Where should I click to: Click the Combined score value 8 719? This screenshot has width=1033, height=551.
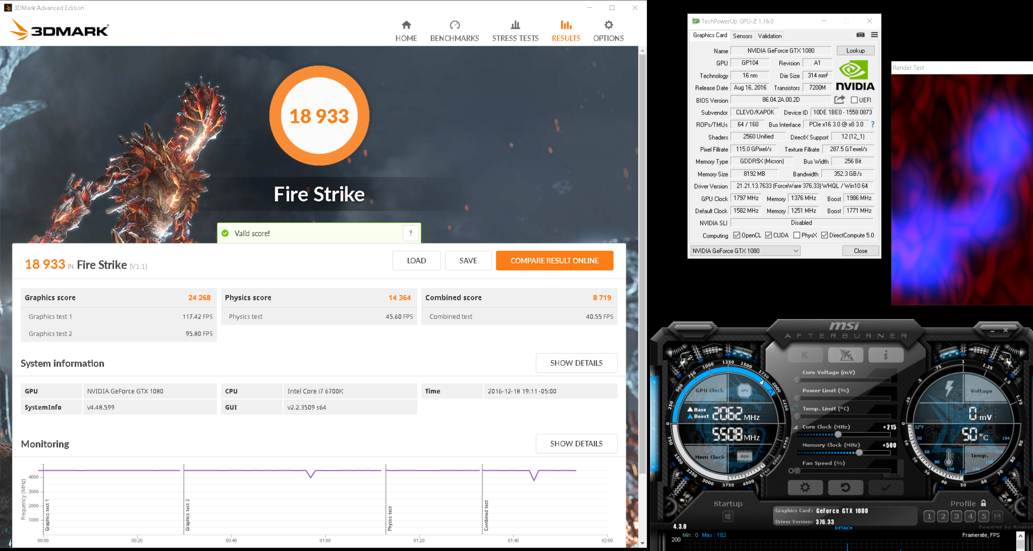(x=602, y=297)
